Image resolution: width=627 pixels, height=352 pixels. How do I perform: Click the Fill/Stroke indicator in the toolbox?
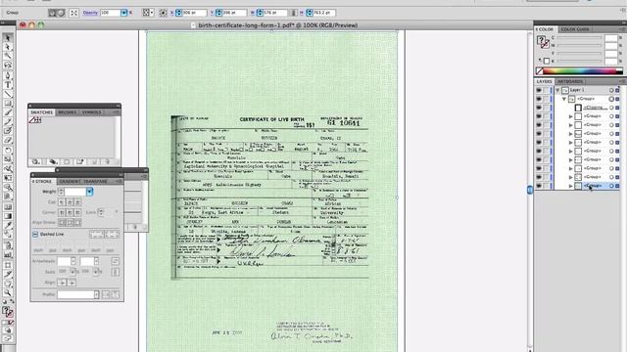coord(8,311)
